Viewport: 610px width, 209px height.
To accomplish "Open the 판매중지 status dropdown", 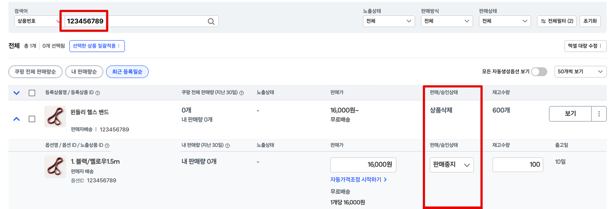I will [x=451, y=165].
